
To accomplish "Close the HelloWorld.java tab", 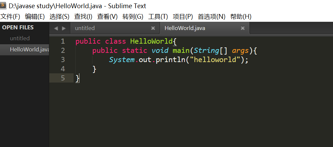I will coord(243,28).
